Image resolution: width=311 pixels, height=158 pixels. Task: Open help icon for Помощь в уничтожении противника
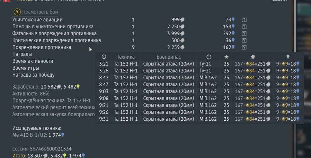[244, 27]
